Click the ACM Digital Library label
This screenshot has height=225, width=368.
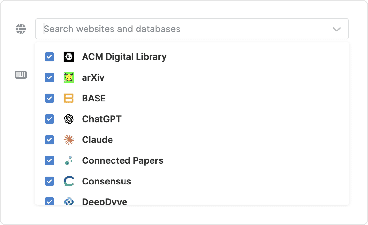[124, 57]
